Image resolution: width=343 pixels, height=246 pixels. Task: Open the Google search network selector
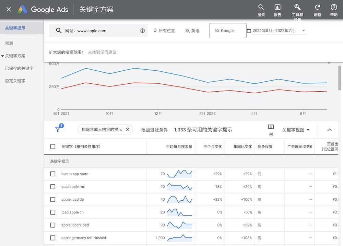(228, 31)
